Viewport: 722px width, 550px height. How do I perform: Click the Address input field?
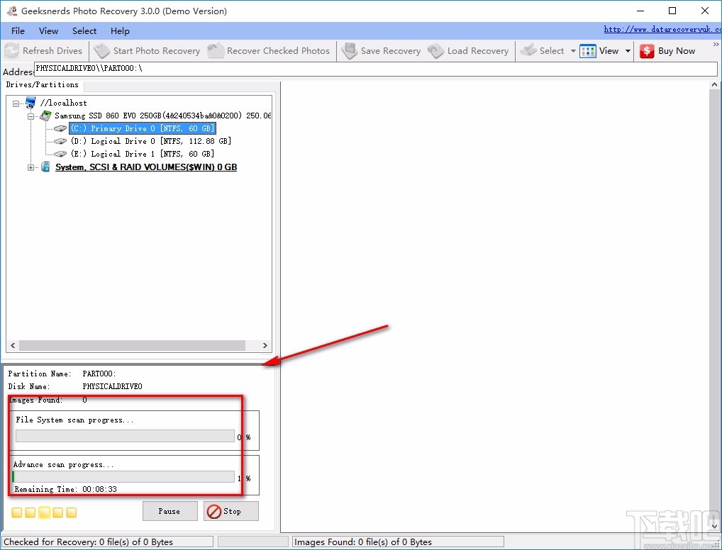click(x=376, y=69)
